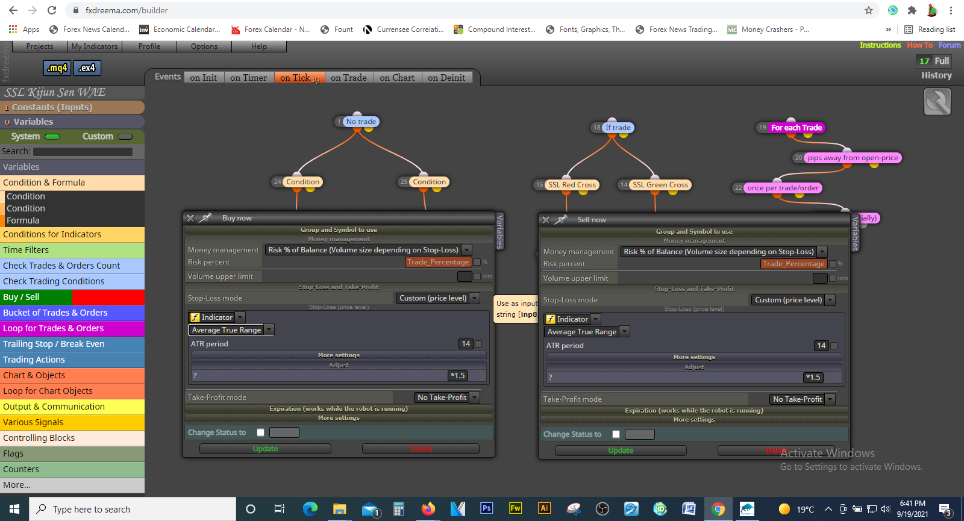This screenshot has width=964, height=521.
Task: Open the How To link
Action: click(919, 45)
